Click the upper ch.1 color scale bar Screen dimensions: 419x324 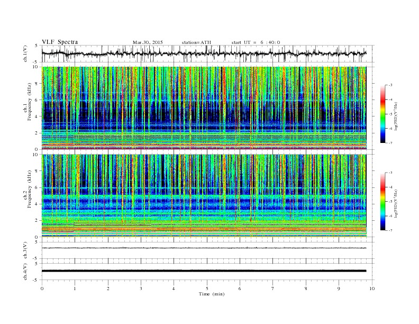[382, 114]
